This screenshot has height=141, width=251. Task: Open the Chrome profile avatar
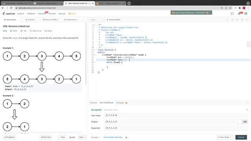pos(244,8)
